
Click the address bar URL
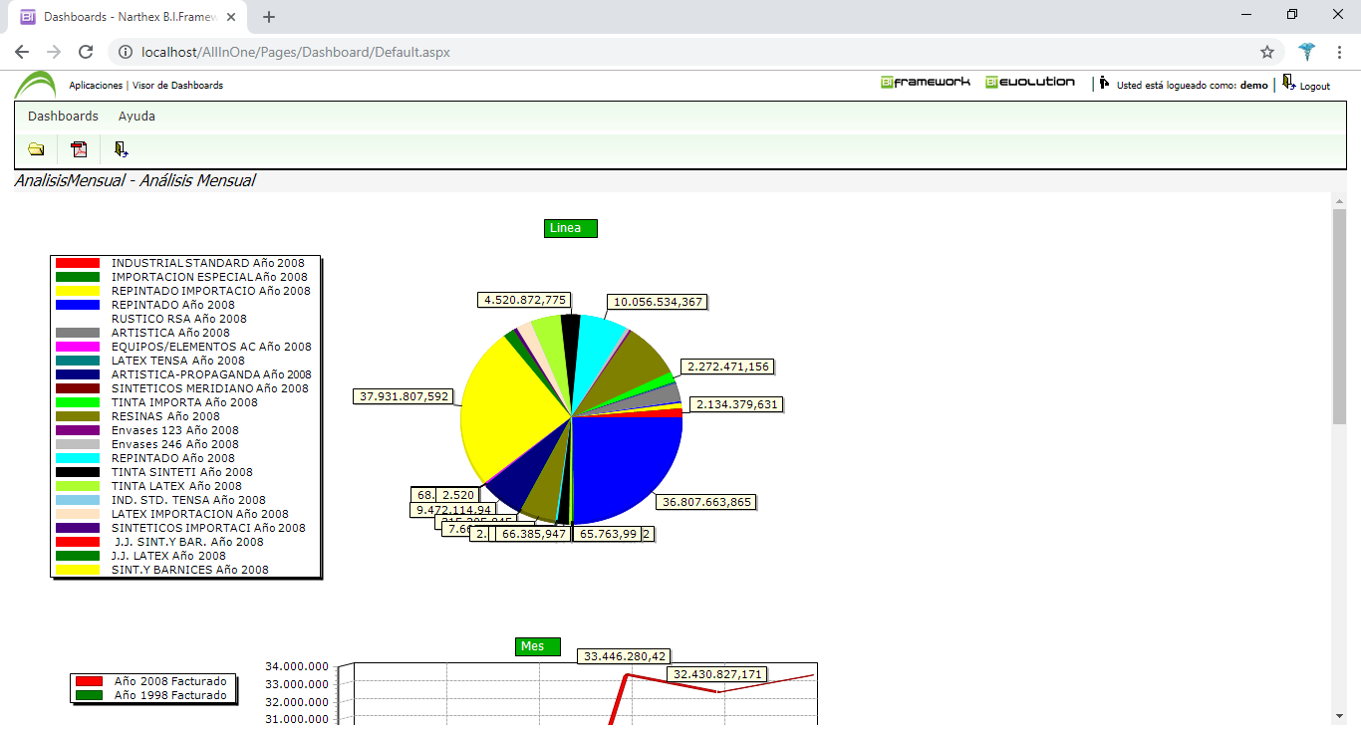pos(296,52)
